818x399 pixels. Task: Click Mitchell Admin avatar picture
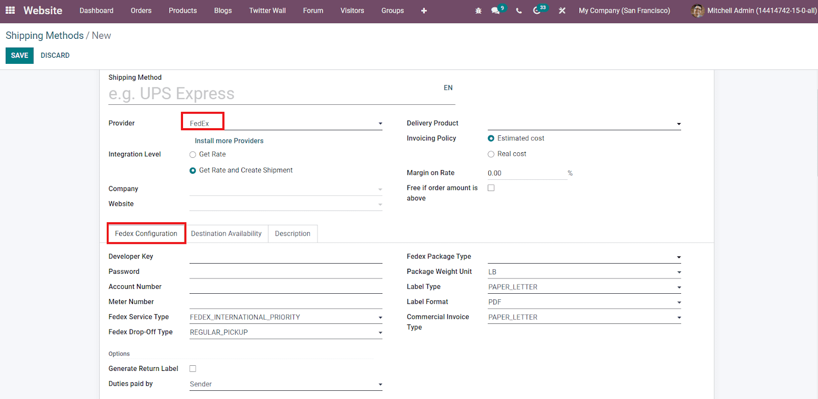(697, 11)
